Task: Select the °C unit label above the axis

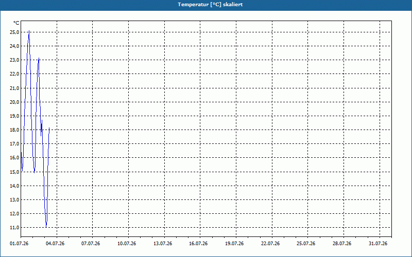Action: click(16, 23)
